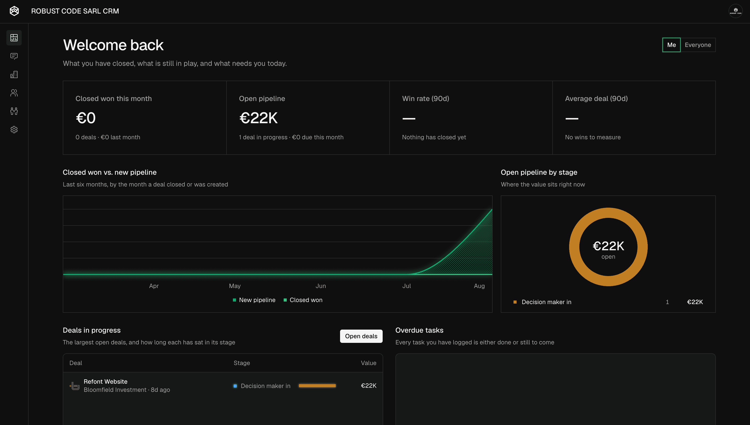750x425 pixels.
Task: Open the deals handshake sidebar icon
Action: (x=14, y=111)
